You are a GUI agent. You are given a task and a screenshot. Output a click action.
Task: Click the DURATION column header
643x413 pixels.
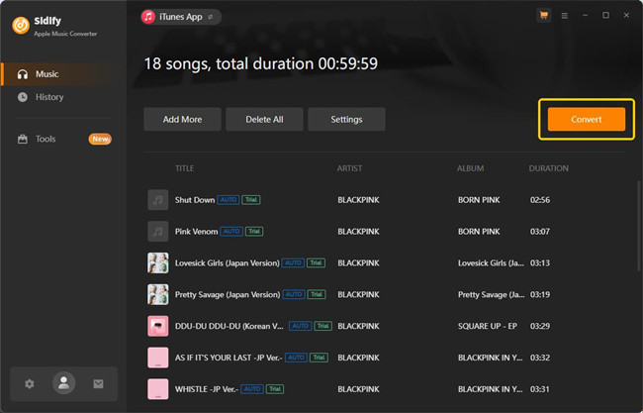coord(549,168)
